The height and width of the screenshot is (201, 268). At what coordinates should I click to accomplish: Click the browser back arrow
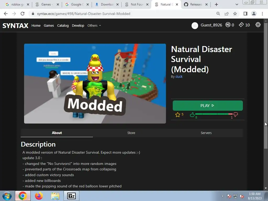6,14
